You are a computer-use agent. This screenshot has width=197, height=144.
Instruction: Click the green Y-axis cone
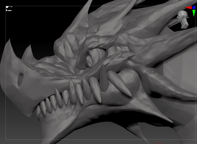coord(194,13)
